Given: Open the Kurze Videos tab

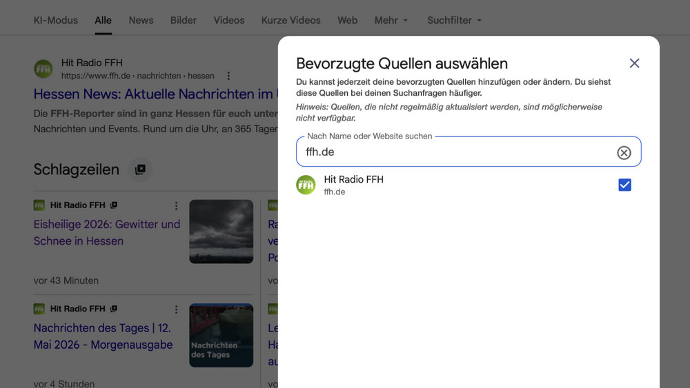Looking at the screenshot, I should (x=291, y=20).
